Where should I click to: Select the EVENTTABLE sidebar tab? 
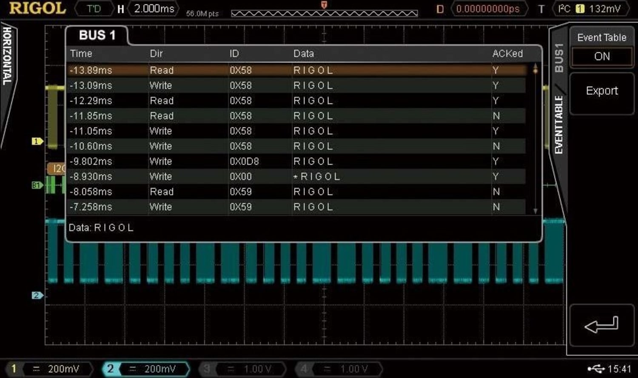coord(558,123)
